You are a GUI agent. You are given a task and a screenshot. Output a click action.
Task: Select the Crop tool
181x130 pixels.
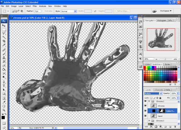point(4,41)
